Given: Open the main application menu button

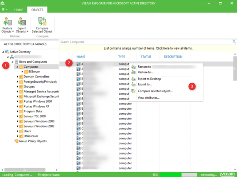Looking at the screenshot, I should point(4,10).
